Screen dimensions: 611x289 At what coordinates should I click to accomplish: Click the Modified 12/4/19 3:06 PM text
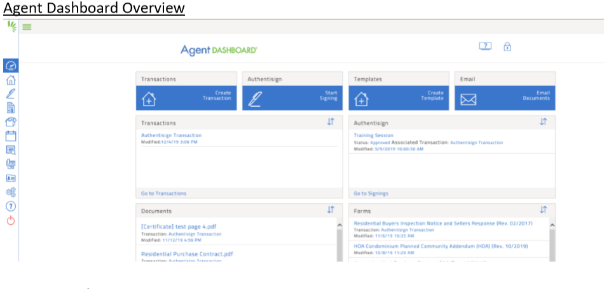169,142
